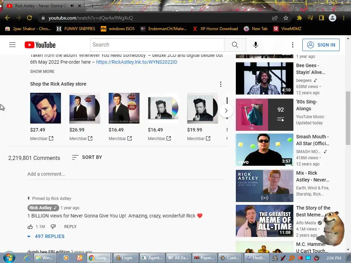This screenshot has height=263, width=351.
Task: Open Merchbar link under $27.49 item
Action: click(41, 138)
